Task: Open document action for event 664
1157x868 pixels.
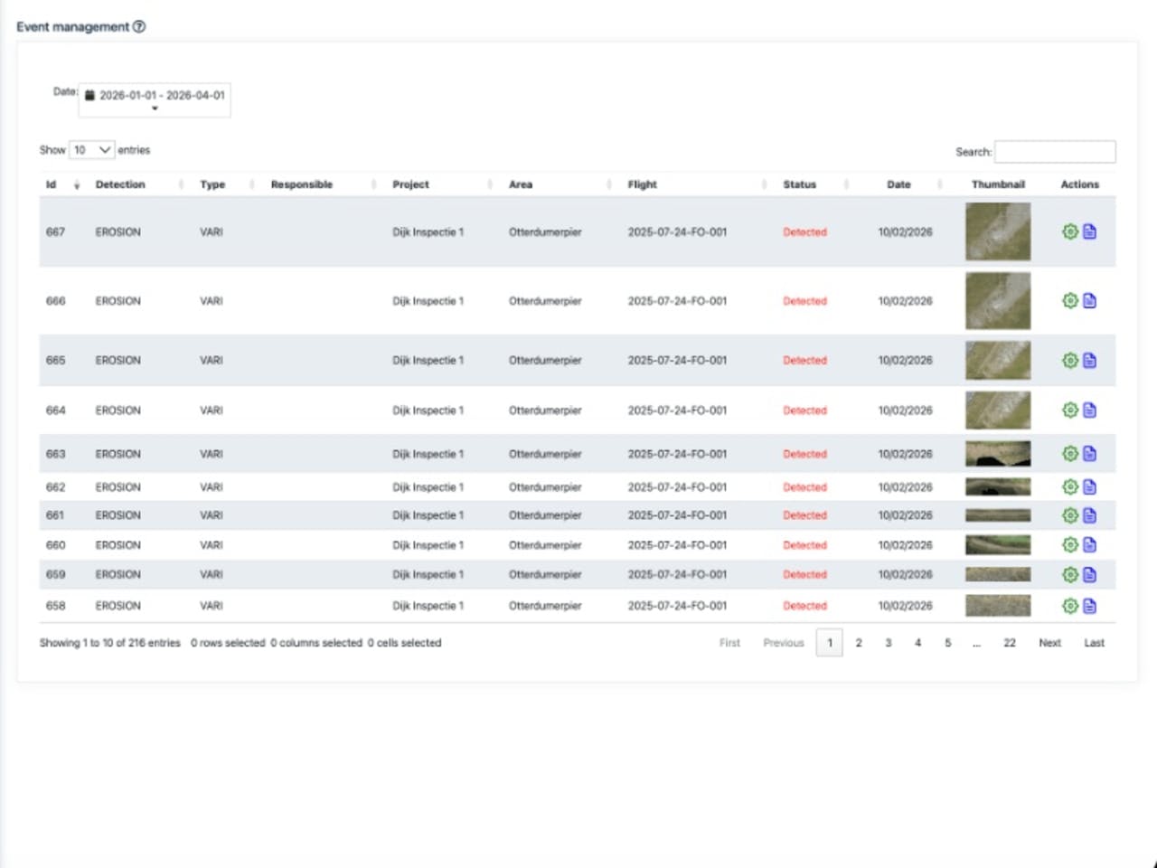Action: pos(1089,410)
